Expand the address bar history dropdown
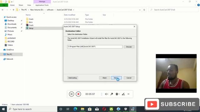 point(140,10)
